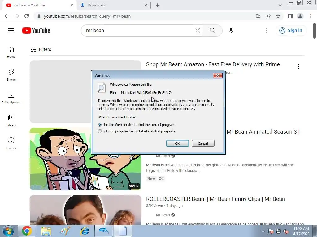Click the address bar URL
Image resolution: width=317 pixels, height=237 pixels.
(x=87, y=16)
